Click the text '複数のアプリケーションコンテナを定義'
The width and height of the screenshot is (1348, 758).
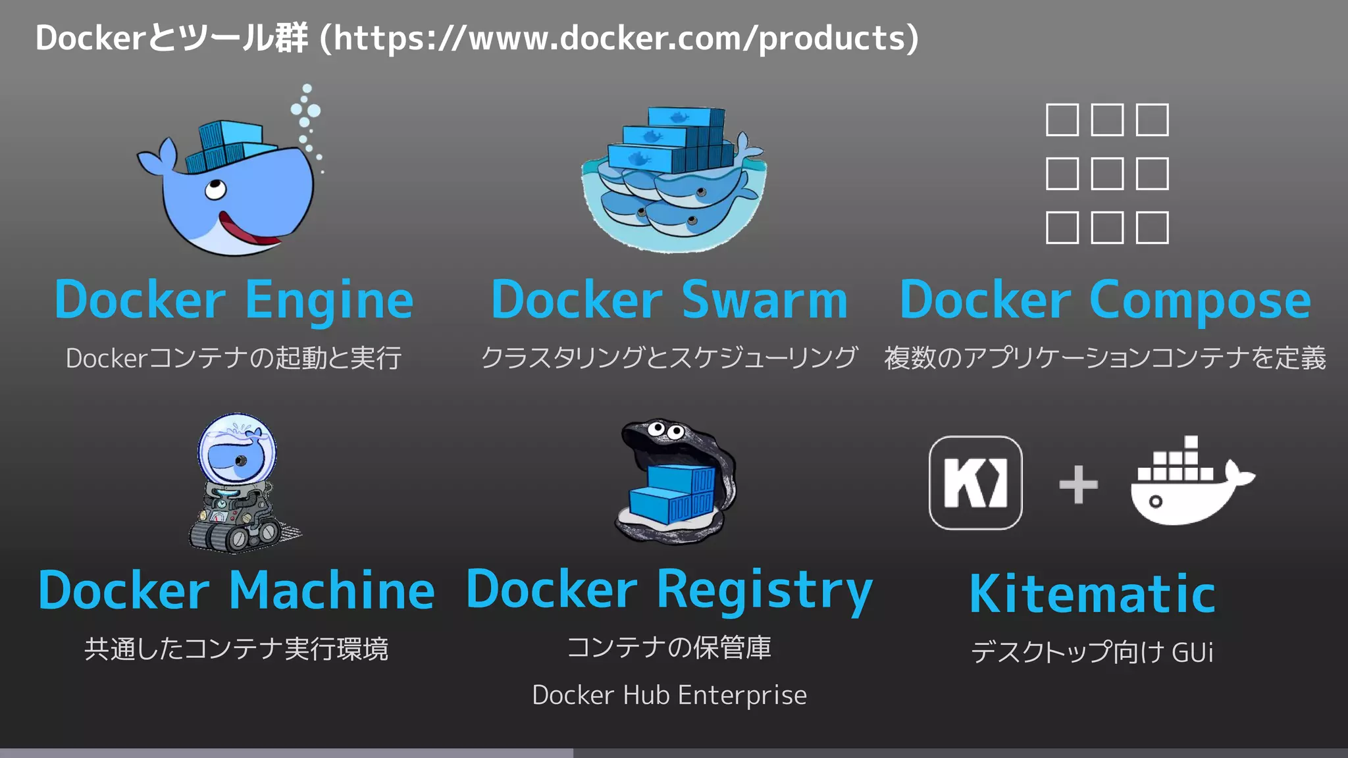(1105, 358)
